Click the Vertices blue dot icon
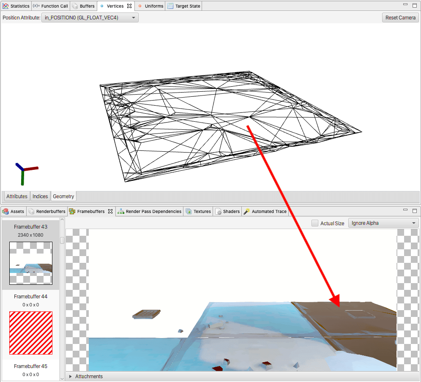Screen dimensions: 421x382 pyautogui.click(x=102, y=6)
